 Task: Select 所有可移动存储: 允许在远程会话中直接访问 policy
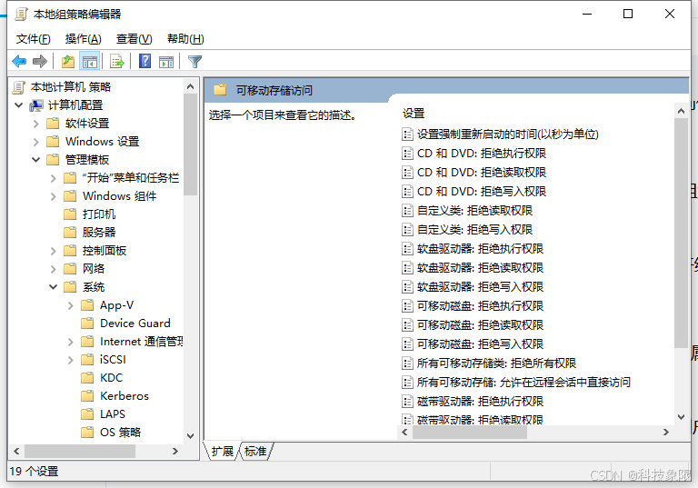coord(523,382)
